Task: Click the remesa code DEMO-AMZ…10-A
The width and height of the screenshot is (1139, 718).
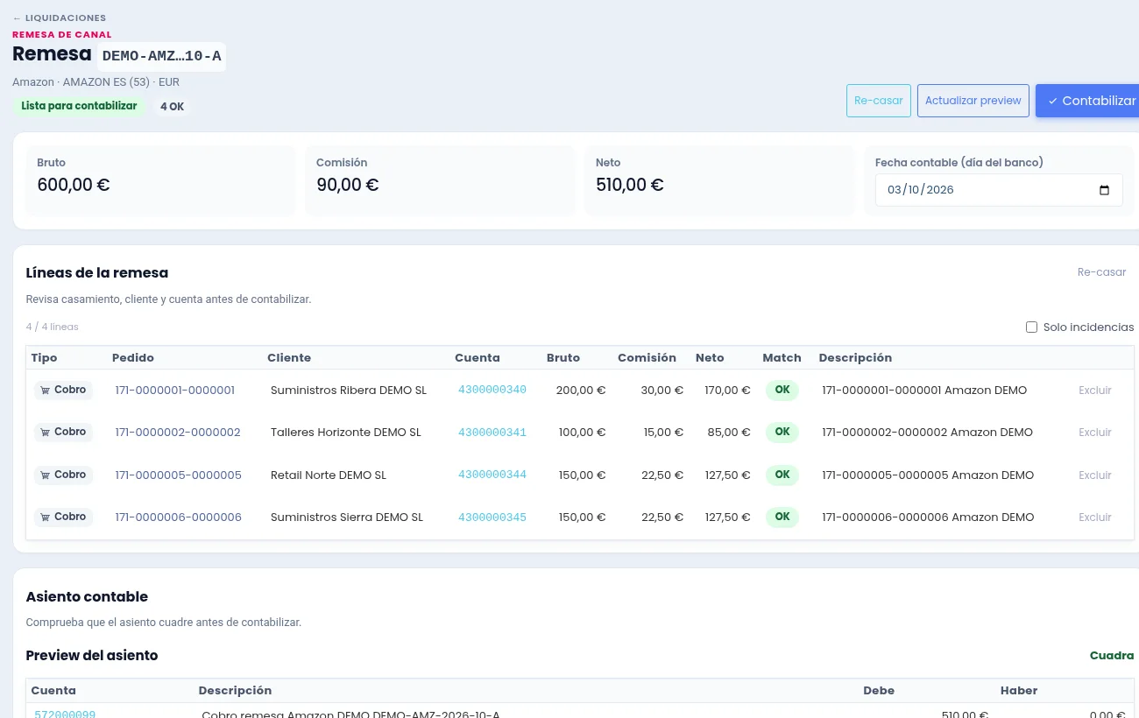Action: pyautogui.click(x=161, y=57)
